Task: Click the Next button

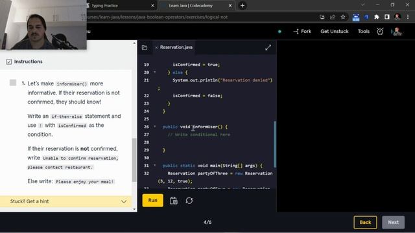Action: [394, 222]
